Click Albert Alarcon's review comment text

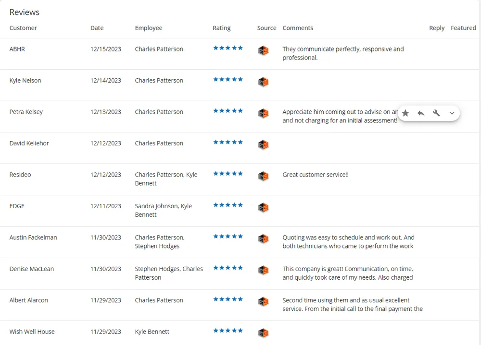pos(352,305)
